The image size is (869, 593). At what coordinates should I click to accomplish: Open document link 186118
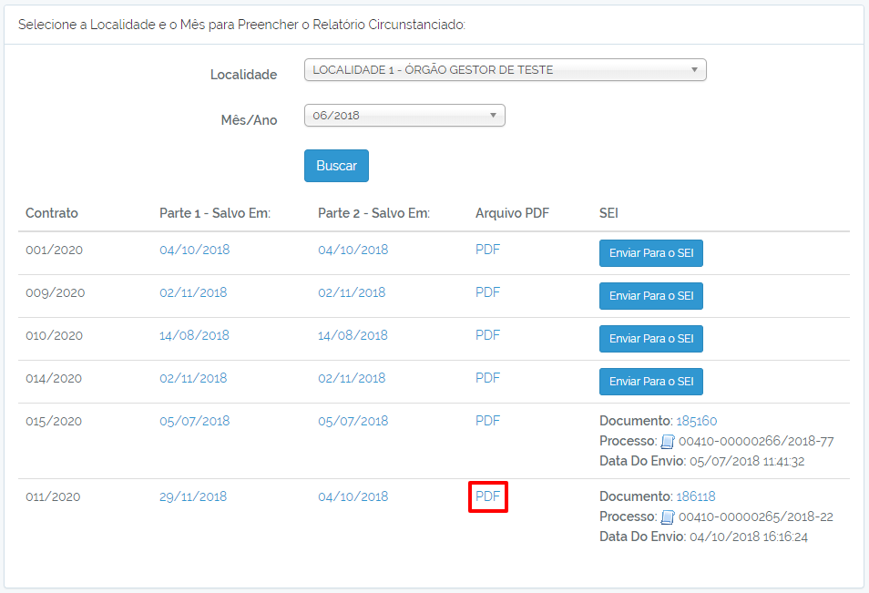[696, 496]
